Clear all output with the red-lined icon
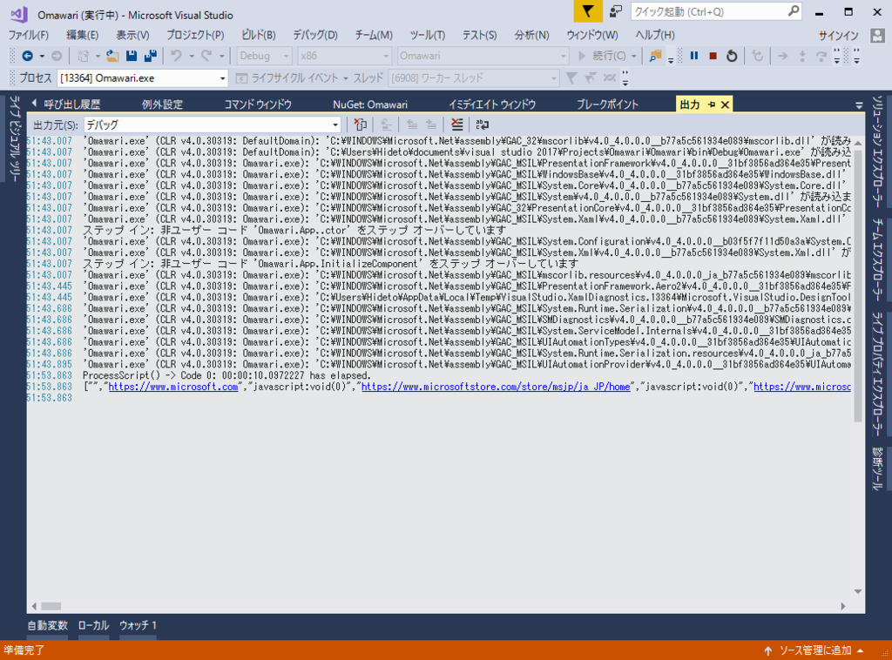This screenshot has width=892, height=660. 456,125
